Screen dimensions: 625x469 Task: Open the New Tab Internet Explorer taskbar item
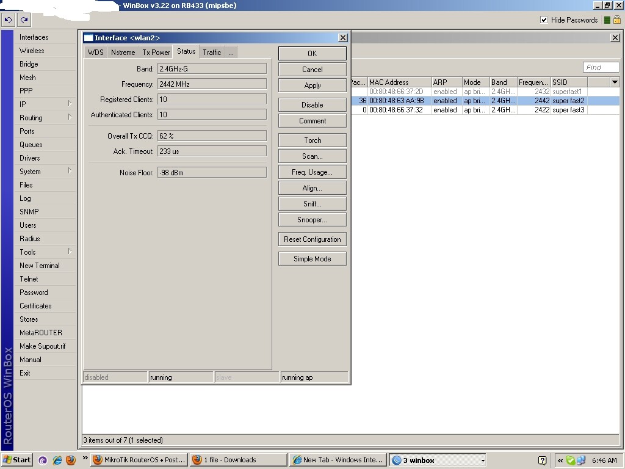(338, 460)
